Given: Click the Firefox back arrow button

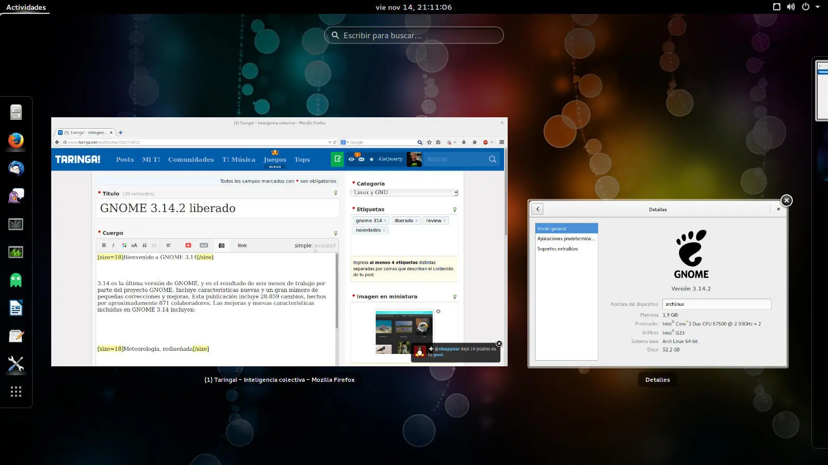Looking at the screenshot, I should pyautogui.click(x=57, y=142).
